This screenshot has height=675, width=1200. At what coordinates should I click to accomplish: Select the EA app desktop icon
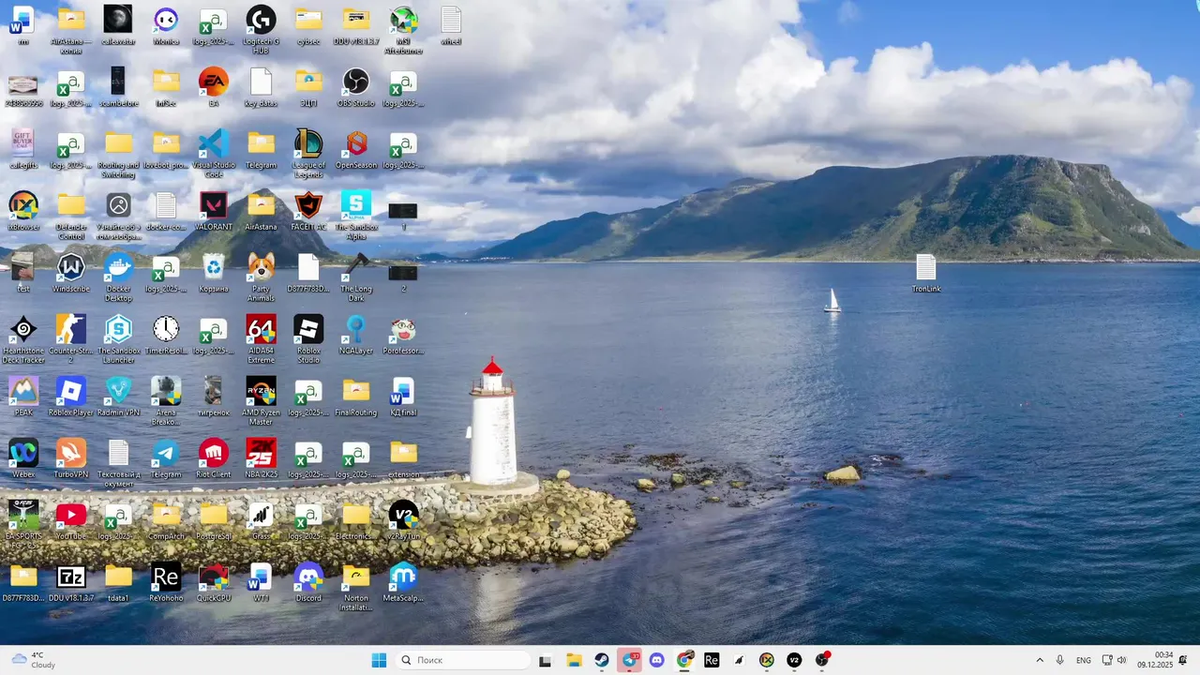[214, 87]
